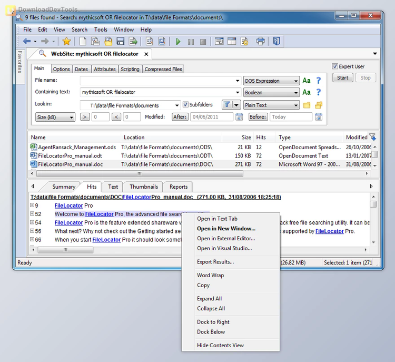395x362 pixels.
Task: Click the Stop search square icon
Action: 203,42
